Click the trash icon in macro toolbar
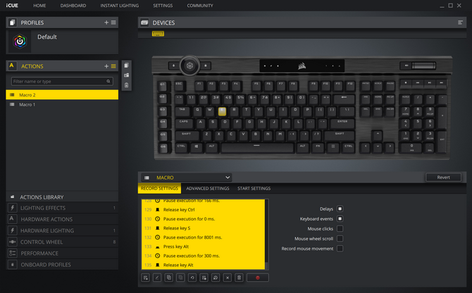The width and height of the screenshot is (472, 293). point(239,278)
